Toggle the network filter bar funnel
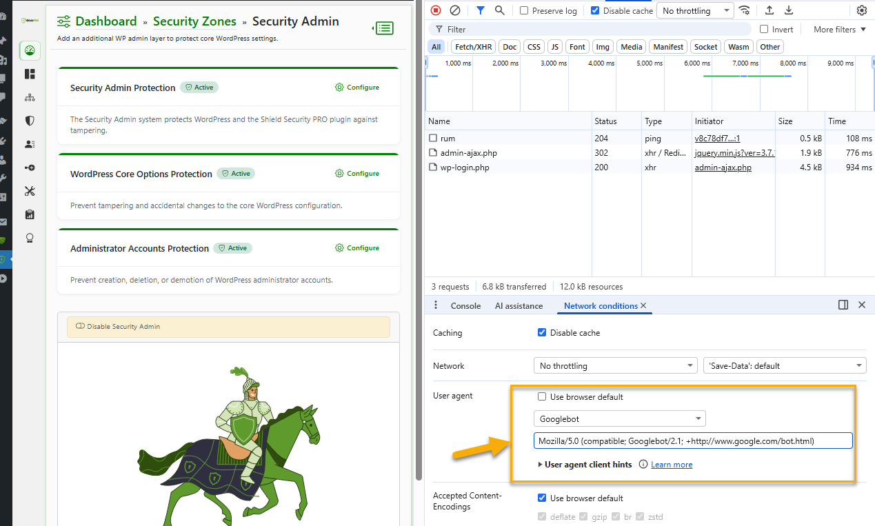The height and width of the screenshot is (526, 875). pos(480,10)
